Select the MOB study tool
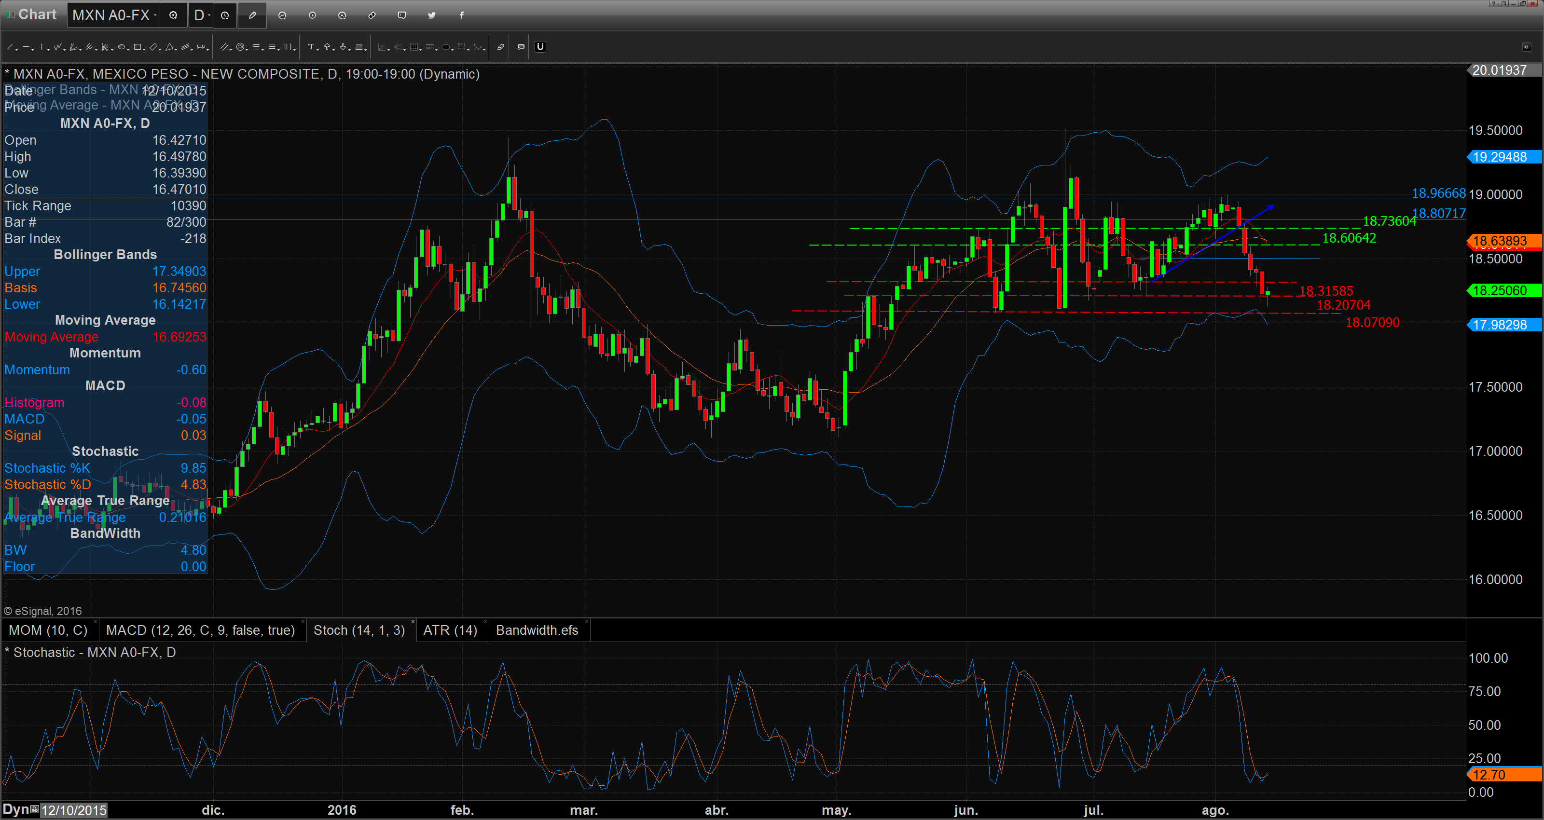This screenshot has height=820, width=1544. click(430, 47)
